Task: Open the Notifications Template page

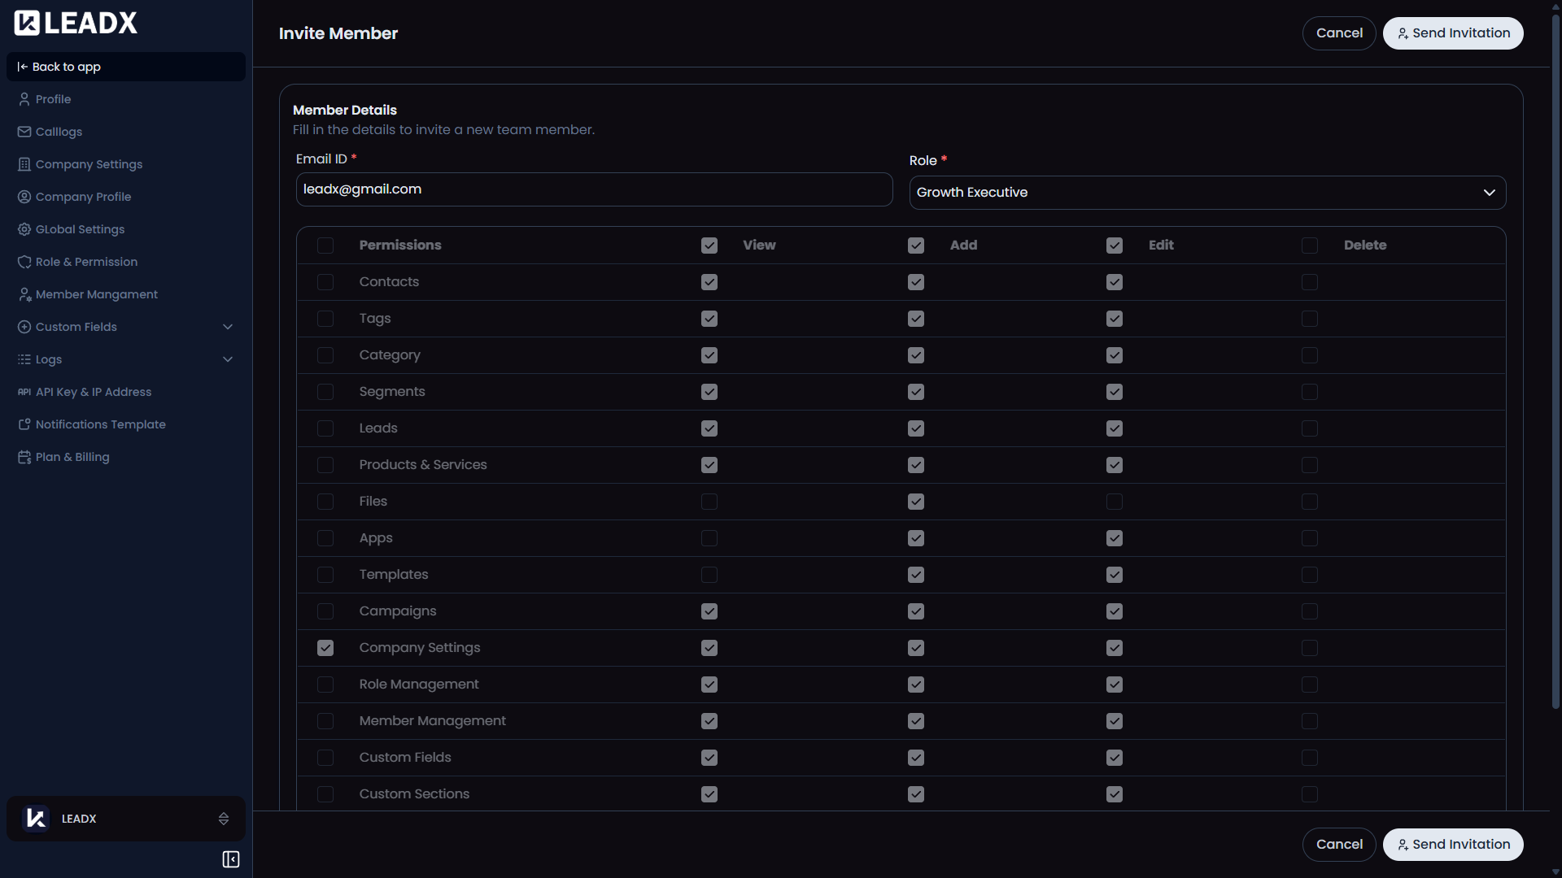Action: (x=99, y=424)
